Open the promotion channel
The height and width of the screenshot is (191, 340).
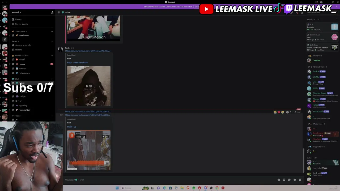[x=33, y=110]
